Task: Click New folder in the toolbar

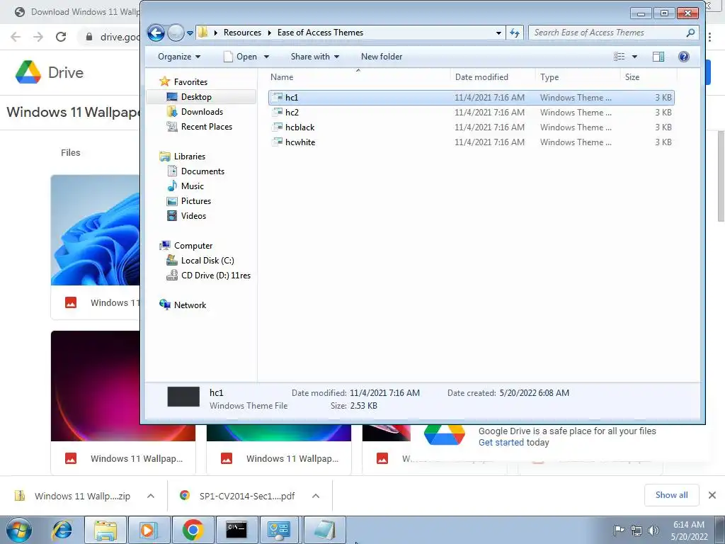Action: 382,57
